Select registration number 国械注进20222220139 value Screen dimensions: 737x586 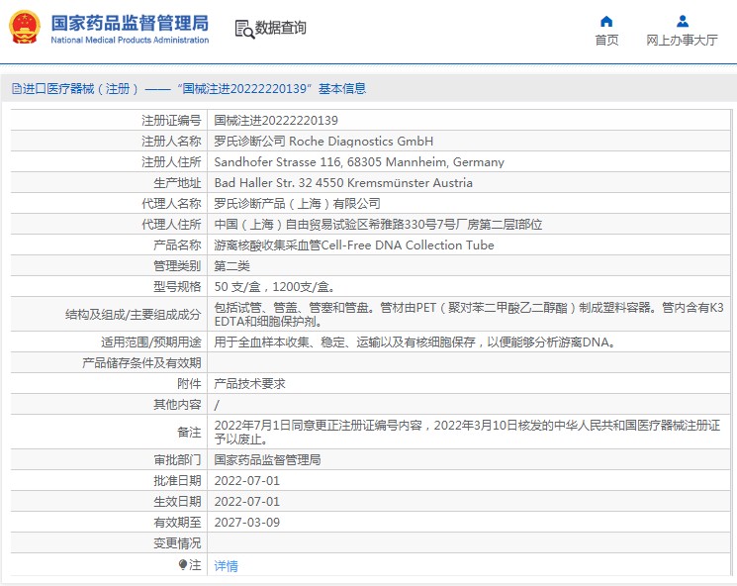click(x=276, y=121)
